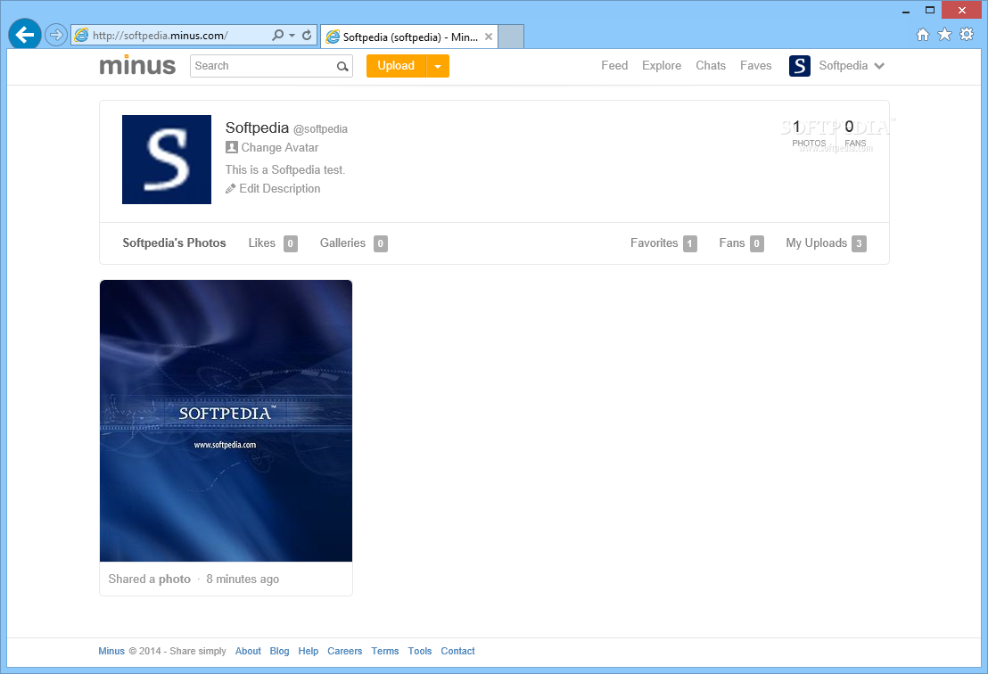The image size is (988, 674).
Task: Open the Tools footer link
Action: tap(420, 651)
